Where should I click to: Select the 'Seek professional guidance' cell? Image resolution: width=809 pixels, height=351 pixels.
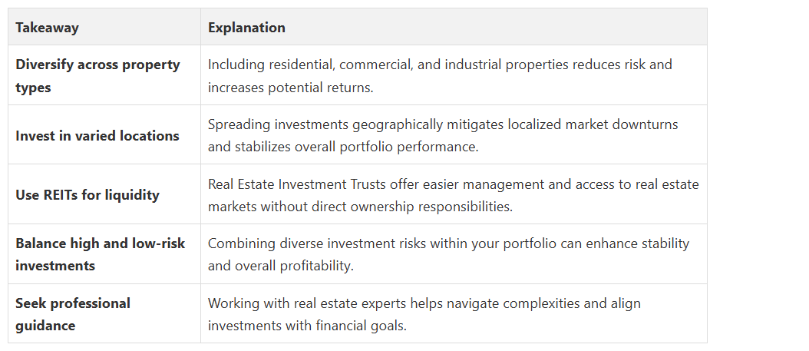[104, 314]
